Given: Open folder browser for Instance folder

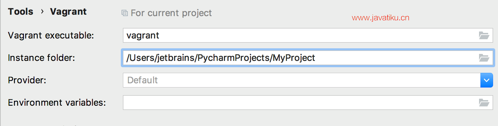Looking at the screenshot, I should click(484, 58).
